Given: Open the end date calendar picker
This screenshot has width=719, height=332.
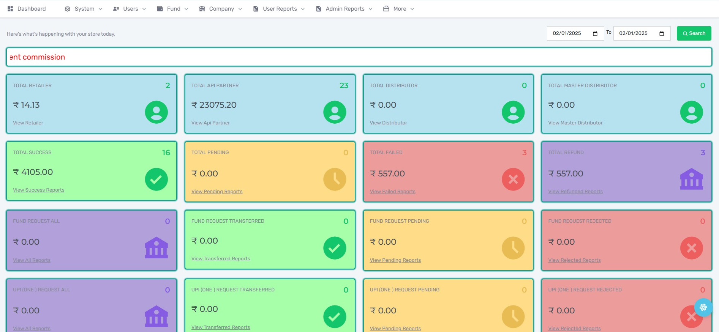Looking at the screenshot, I should pos(662,33).
